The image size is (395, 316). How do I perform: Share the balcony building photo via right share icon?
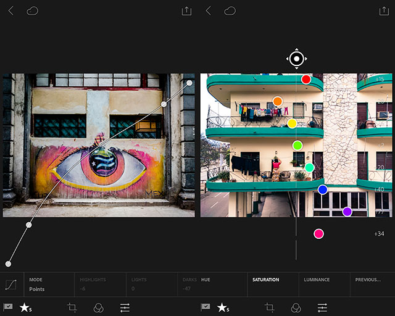click(384, 11)
